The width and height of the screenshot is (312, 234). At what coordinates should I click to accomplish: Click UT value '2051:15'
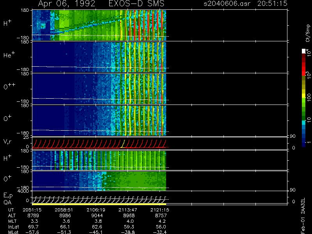[x=32, y=210]
